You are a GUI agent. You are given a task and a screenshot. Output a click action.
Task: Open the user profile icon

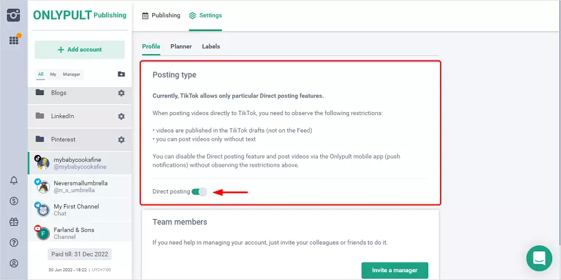coord(14,263)
